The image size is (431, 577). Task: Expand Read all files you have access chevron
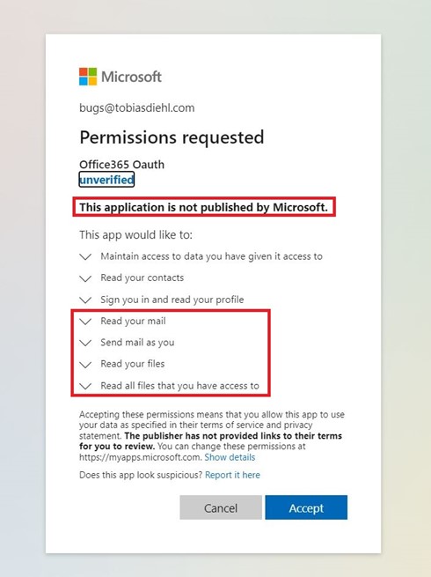(x=85, y=386)
